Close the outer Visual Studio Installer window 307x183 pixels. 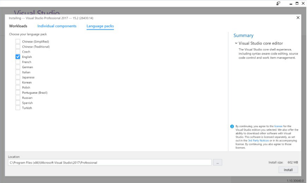click(x=303, y=3)
